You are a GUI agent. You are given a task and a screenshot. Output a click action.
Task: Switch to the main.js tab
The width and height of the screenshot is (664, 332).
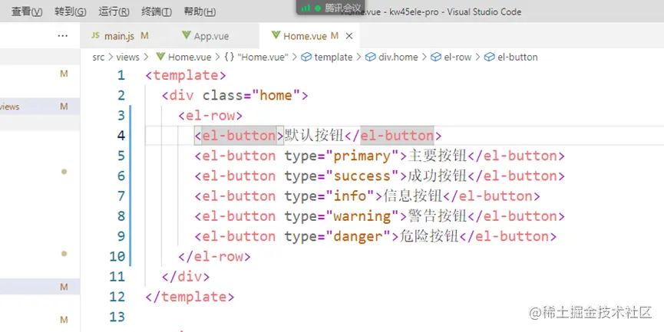[120, 36]
